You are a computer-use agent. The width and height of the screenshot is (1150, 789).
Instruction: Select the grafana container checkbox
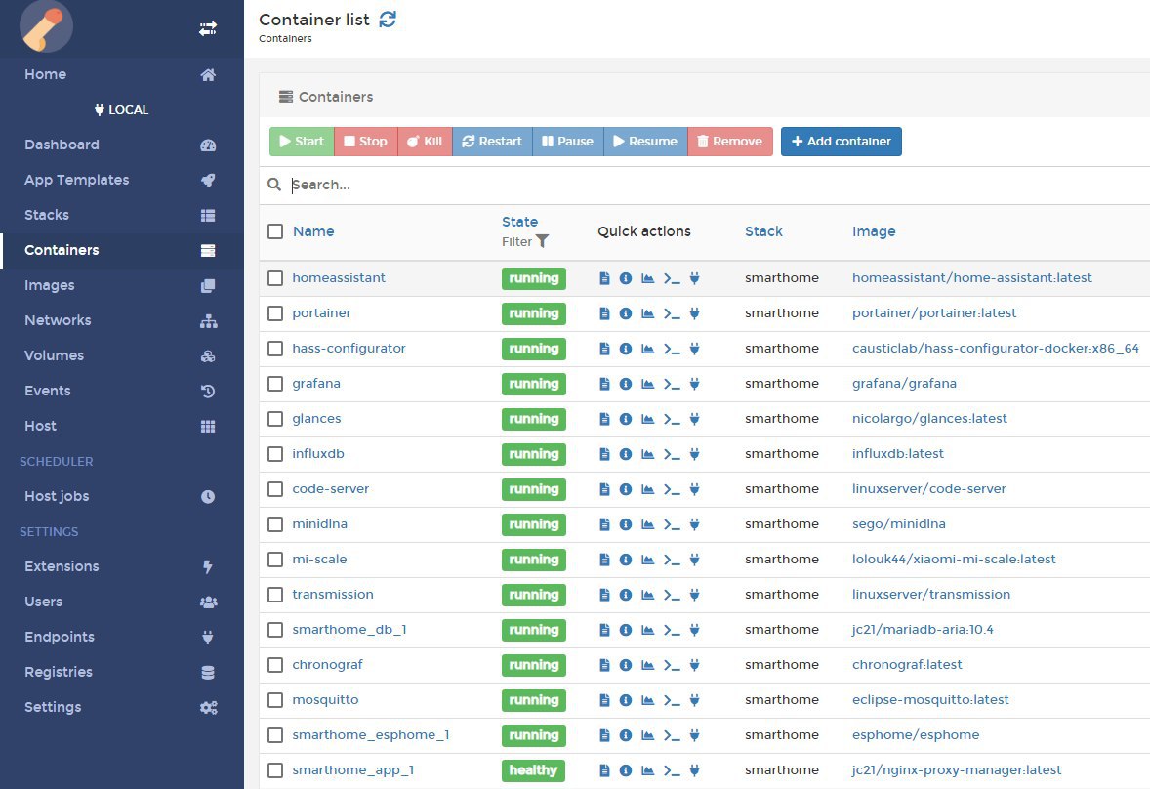[x=275, y=384]
